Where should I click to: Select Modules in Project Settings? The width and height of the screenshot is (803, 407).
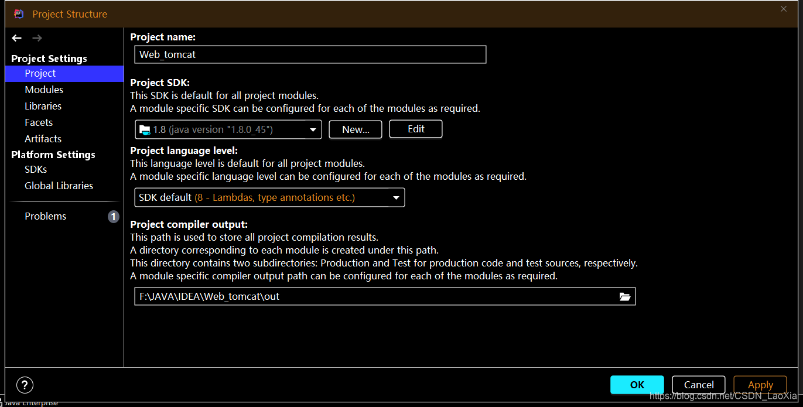click(44, 89)
